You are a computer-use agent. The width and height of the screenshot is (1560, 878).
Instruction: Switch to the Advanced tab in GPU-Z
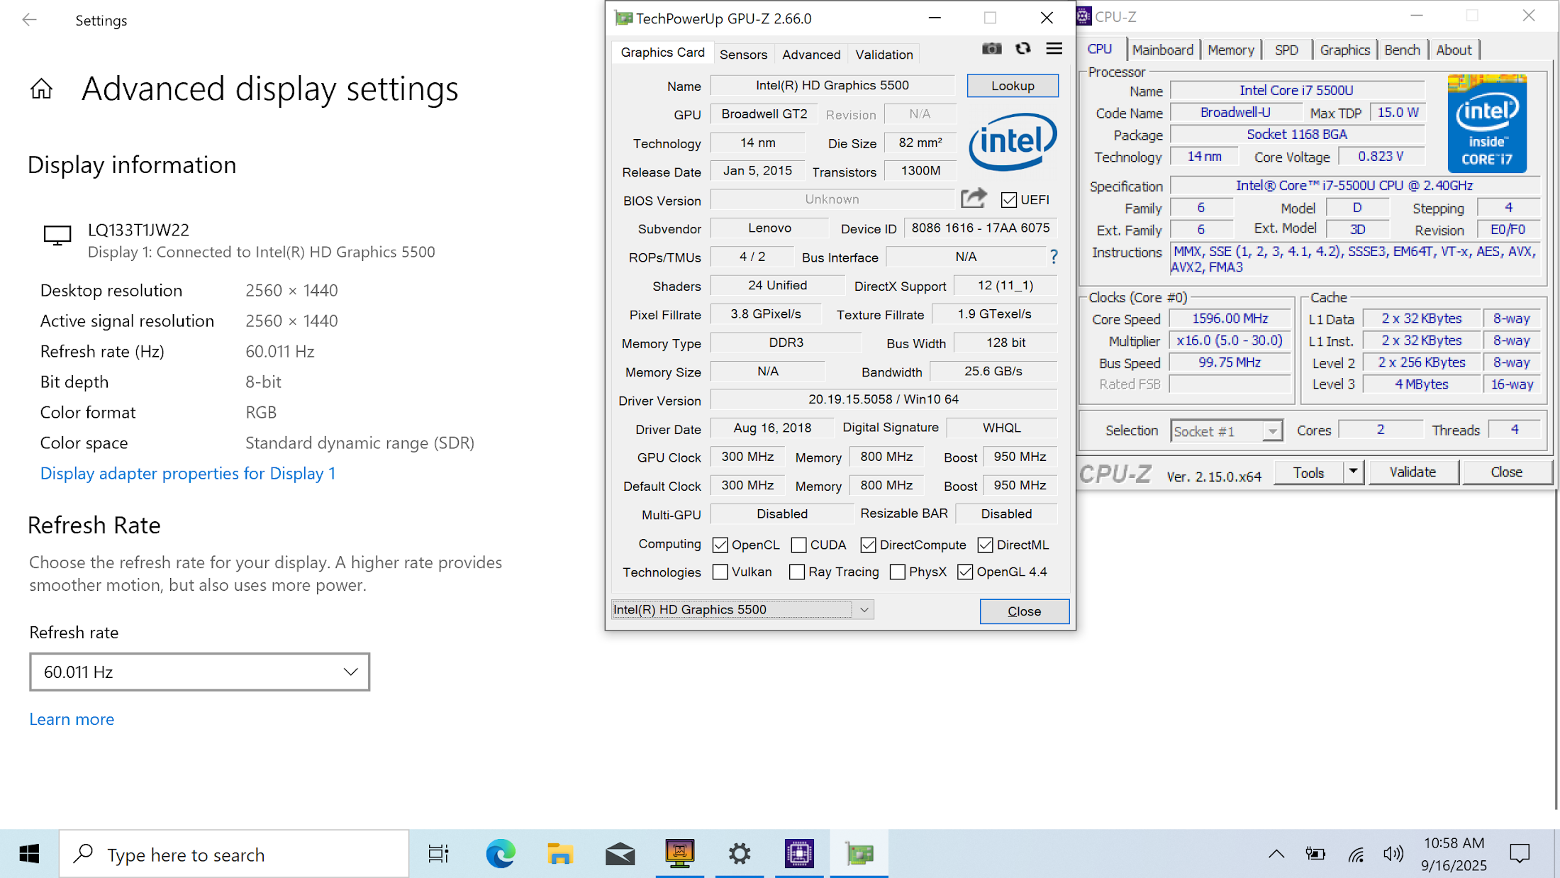click(x=811, y=54)
